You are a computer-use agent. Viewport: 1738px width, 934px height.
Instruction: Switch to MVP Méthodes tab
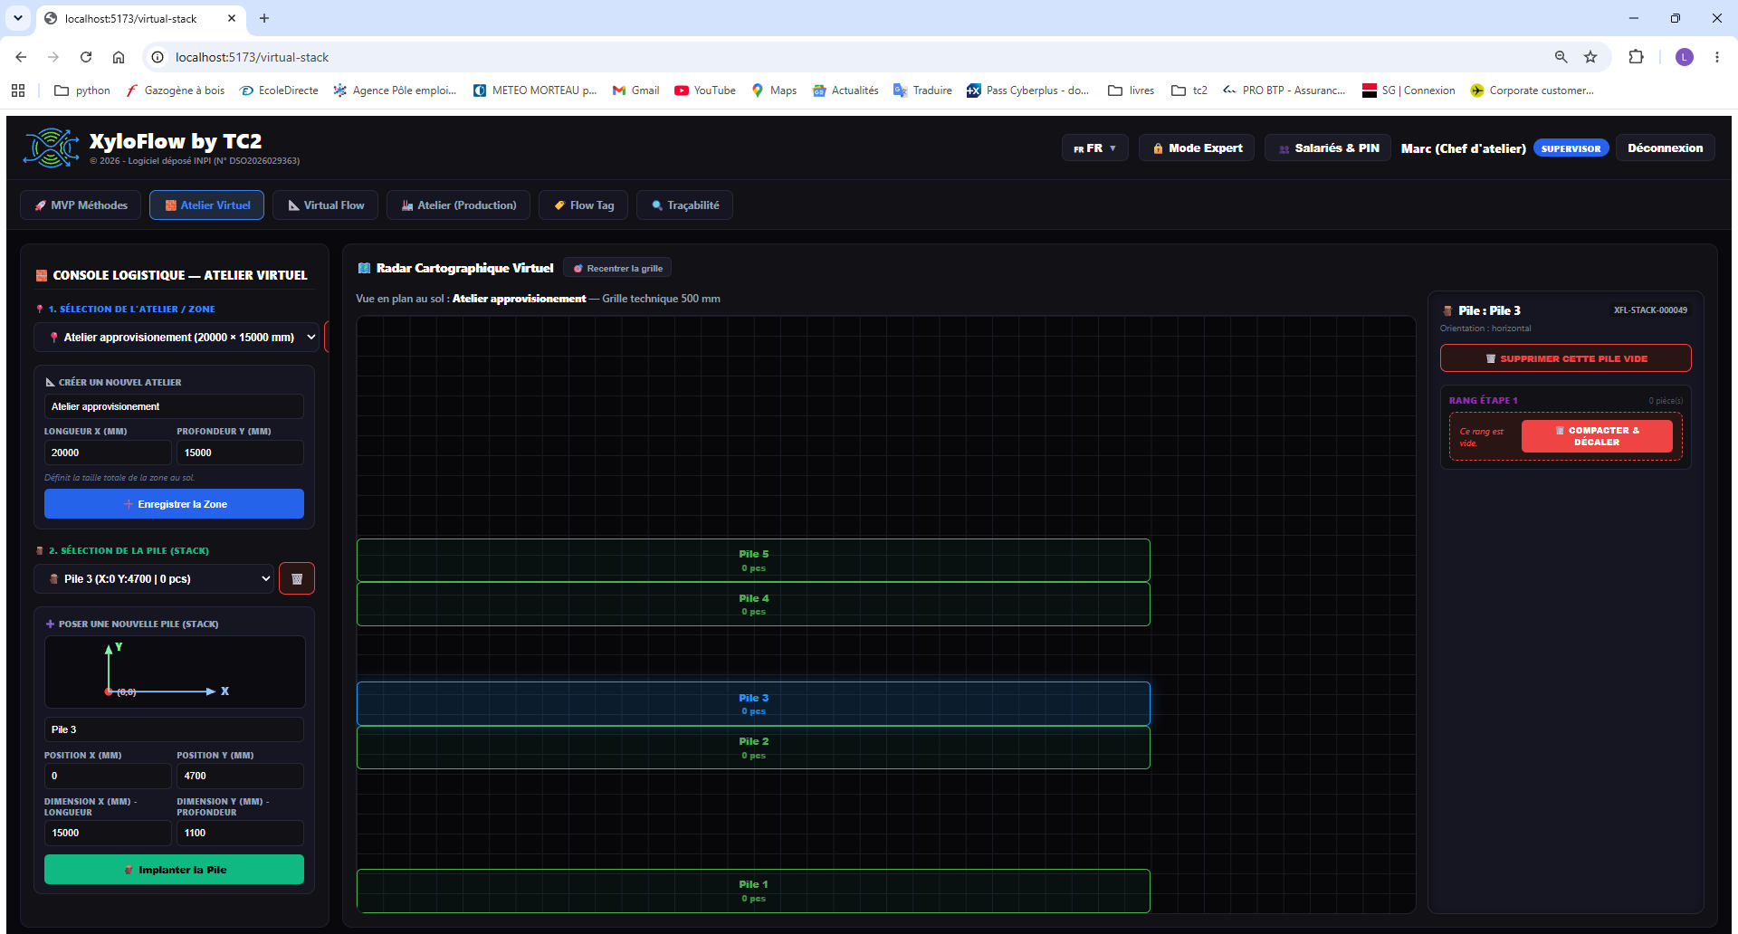click(81, 205)
